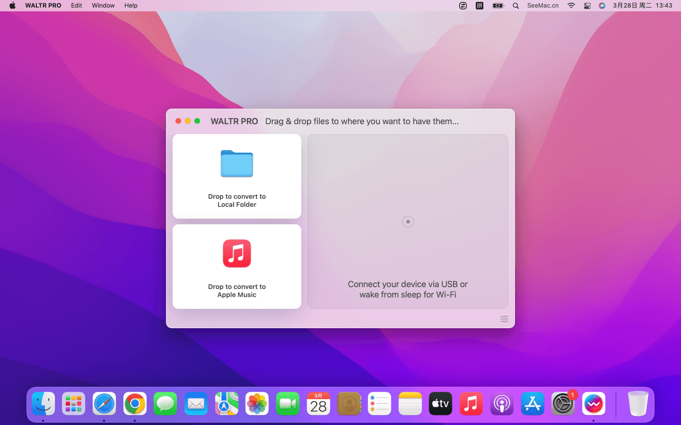The image size is (681, 425).
Task: Click the Connect your device via USB area
Action: pyautogui.click(x=408, y=289)
